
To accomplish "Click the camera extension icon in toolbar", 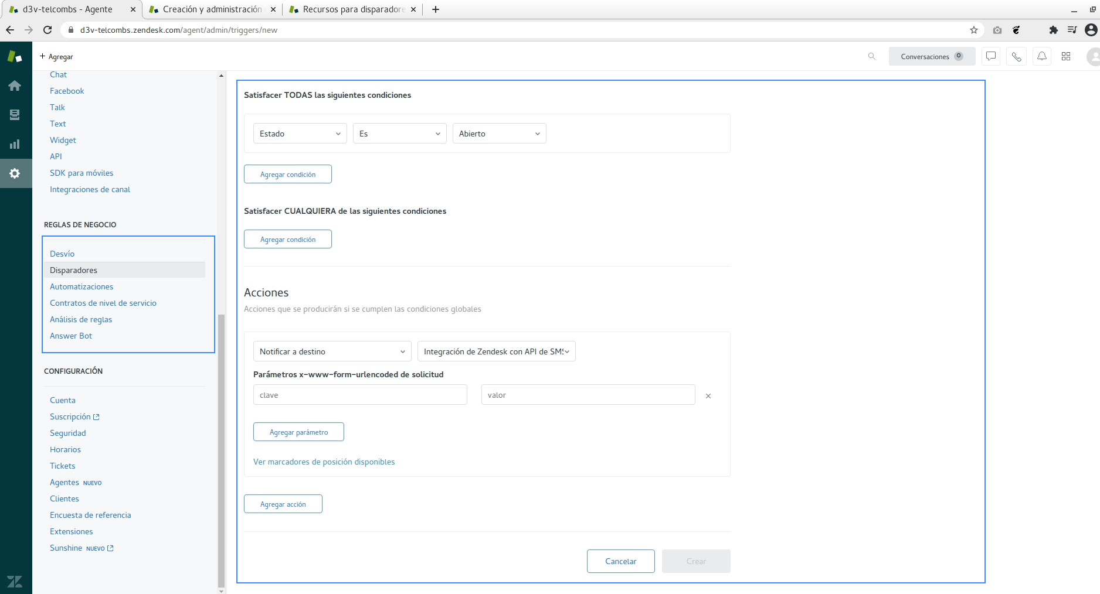I will pyautogui.click(x=997, y=30).
